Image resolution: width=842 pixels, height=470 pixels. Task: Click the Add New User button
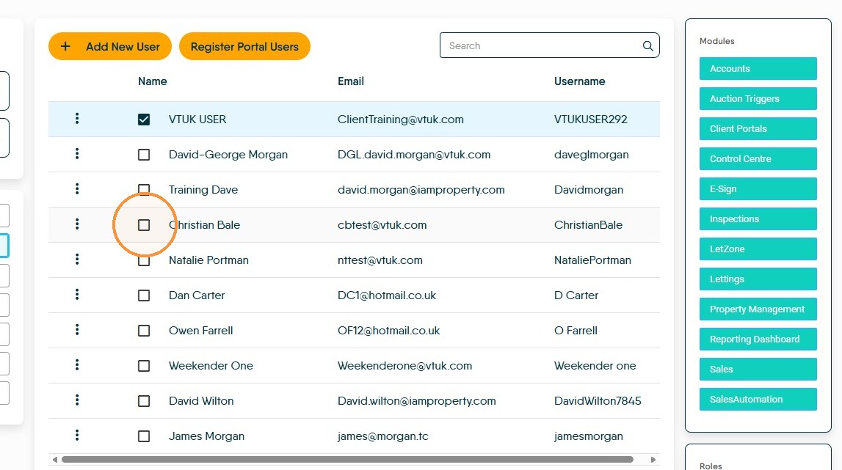pyautogui.click(x=110, y=46)
